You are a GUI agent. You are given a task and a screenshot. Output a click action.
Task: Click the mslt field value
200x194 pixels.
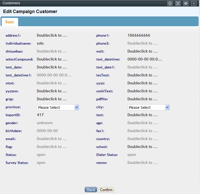(142, 51)
